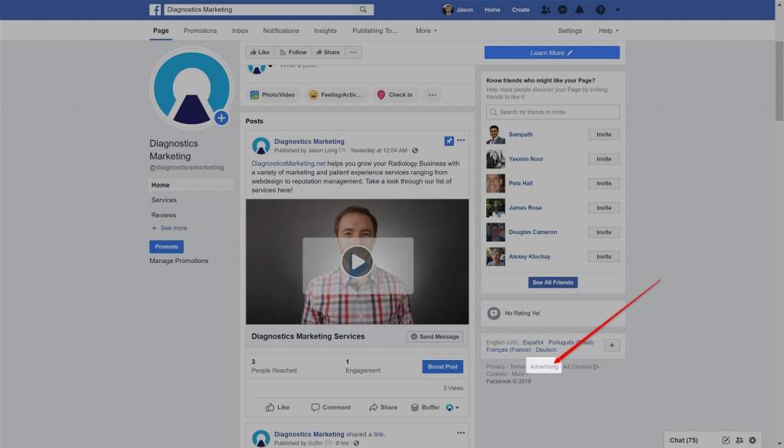The height and width of the screenshot is (448, 784).
Task: Open options menu on pinned Diagnostics Marketing post
Action: point(461,141)
